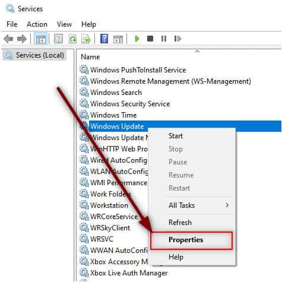Click the Properties sheet toolbar icon
This screenshot has width=282, height=282.
[x=58, y=39]
